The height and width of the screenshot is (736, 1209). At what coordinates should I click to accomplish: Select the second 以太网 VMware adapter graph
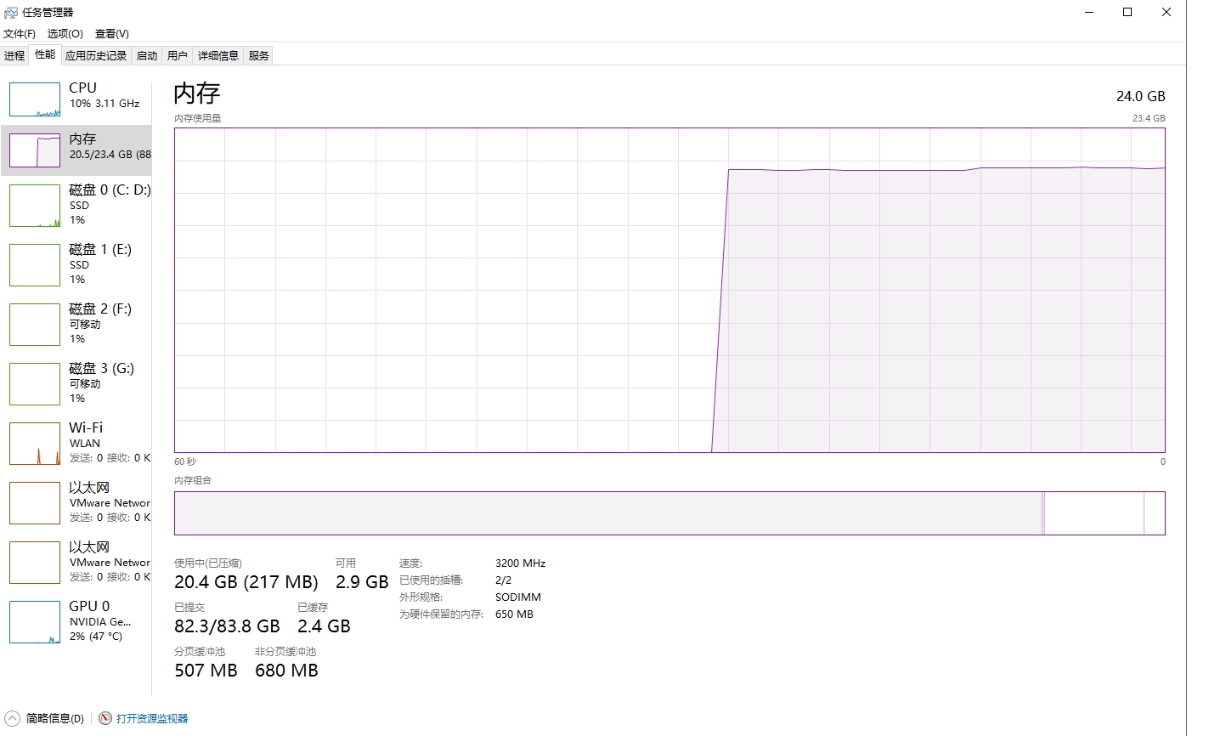[x=35, y=563]
